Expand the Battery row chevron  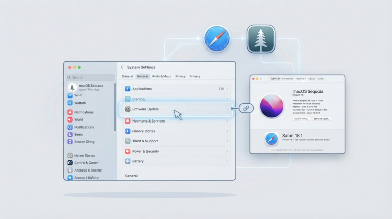click(227, 161)
